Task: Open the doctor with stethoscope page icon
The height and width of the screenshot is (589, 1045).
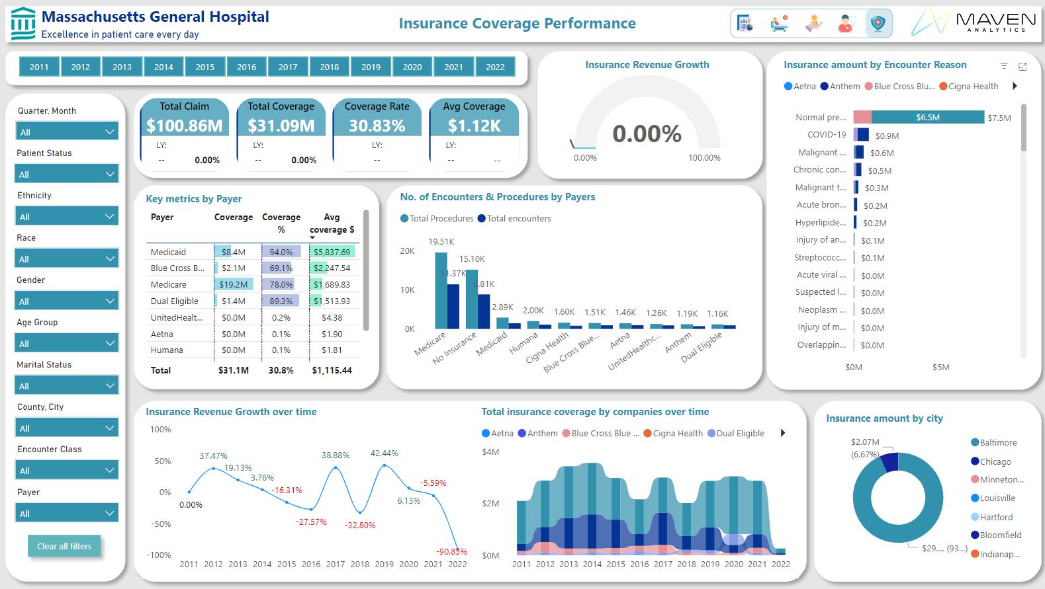Action: point(845,24)
